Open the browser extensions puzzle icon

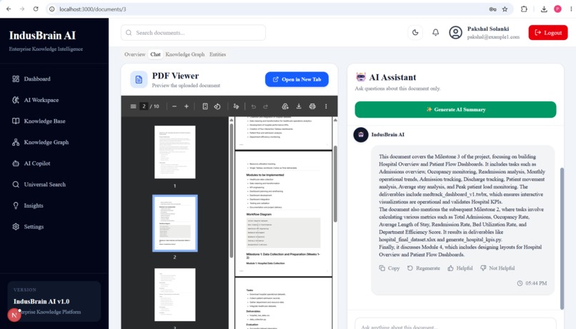point(525,9)
